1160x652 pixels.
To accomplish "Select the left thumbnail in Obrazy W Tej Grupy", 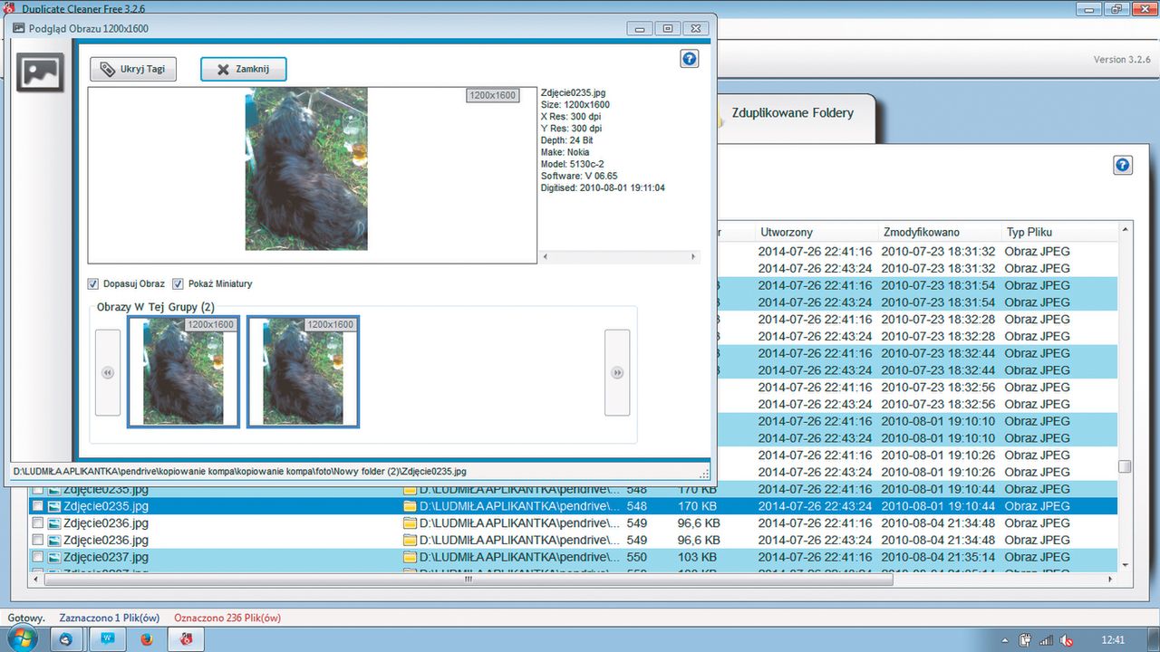I will tap(183, 371).
